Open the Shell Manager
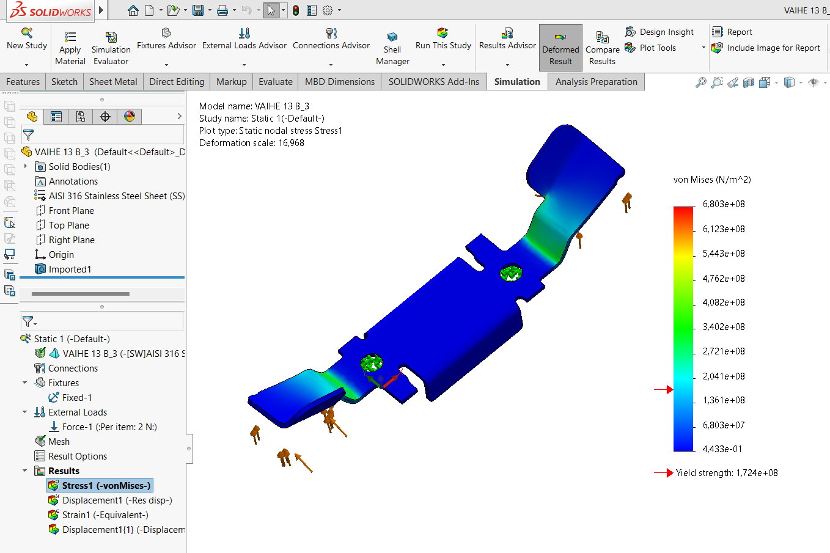This screenshot has width=830, height=553. 392,37
